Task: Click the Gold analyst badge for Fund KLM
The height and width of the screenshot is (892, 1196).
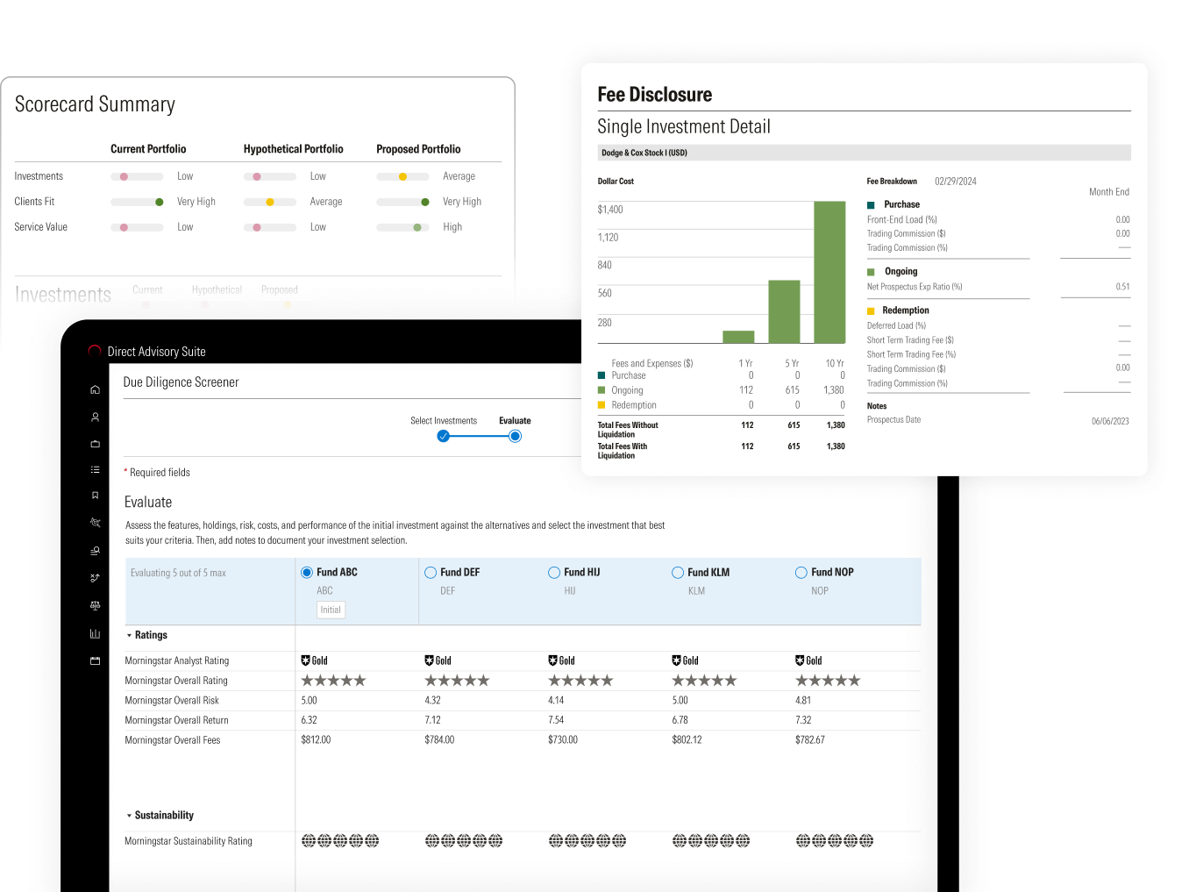Action: 685,660
